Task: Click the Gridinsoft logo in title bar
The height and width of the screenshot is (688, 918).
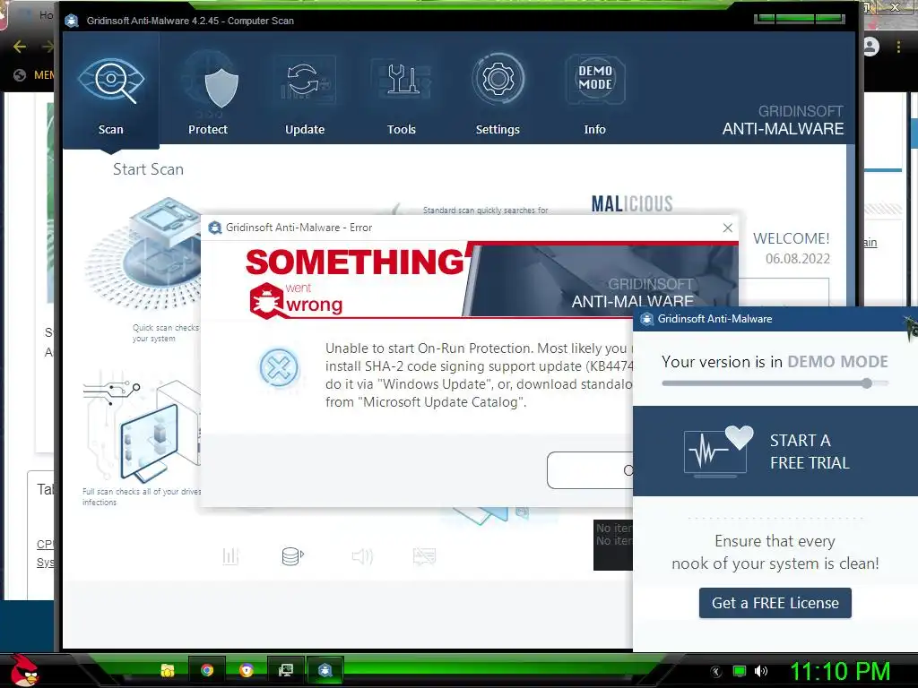Action: tap(72, 21)
